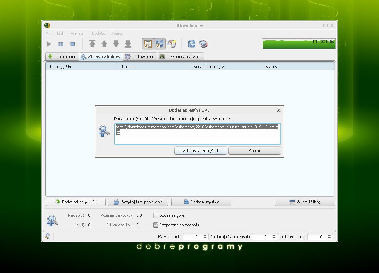Increase Pobieraj równocześnie with up arrow
The image size is (379, 273).
pyautogui.click(x=274, y=235)
